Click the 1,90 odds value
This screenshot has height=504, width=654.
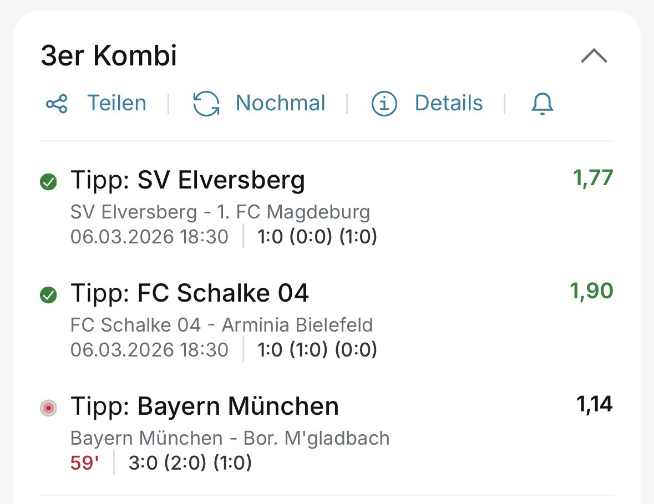coord(591,291)
